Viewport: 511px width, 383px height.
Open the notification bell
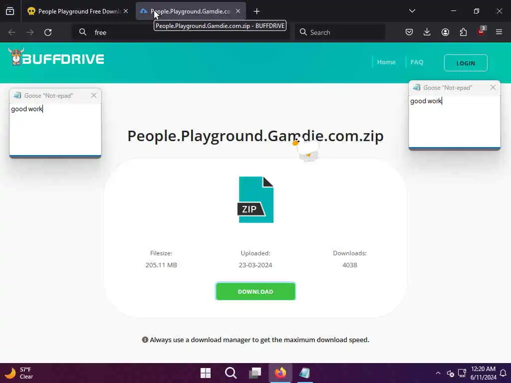pos(503,373)
